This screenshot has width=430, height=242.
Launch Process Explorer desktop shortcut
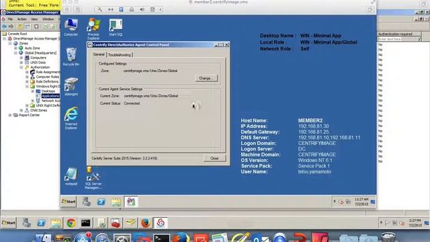[x=93, y=28]
